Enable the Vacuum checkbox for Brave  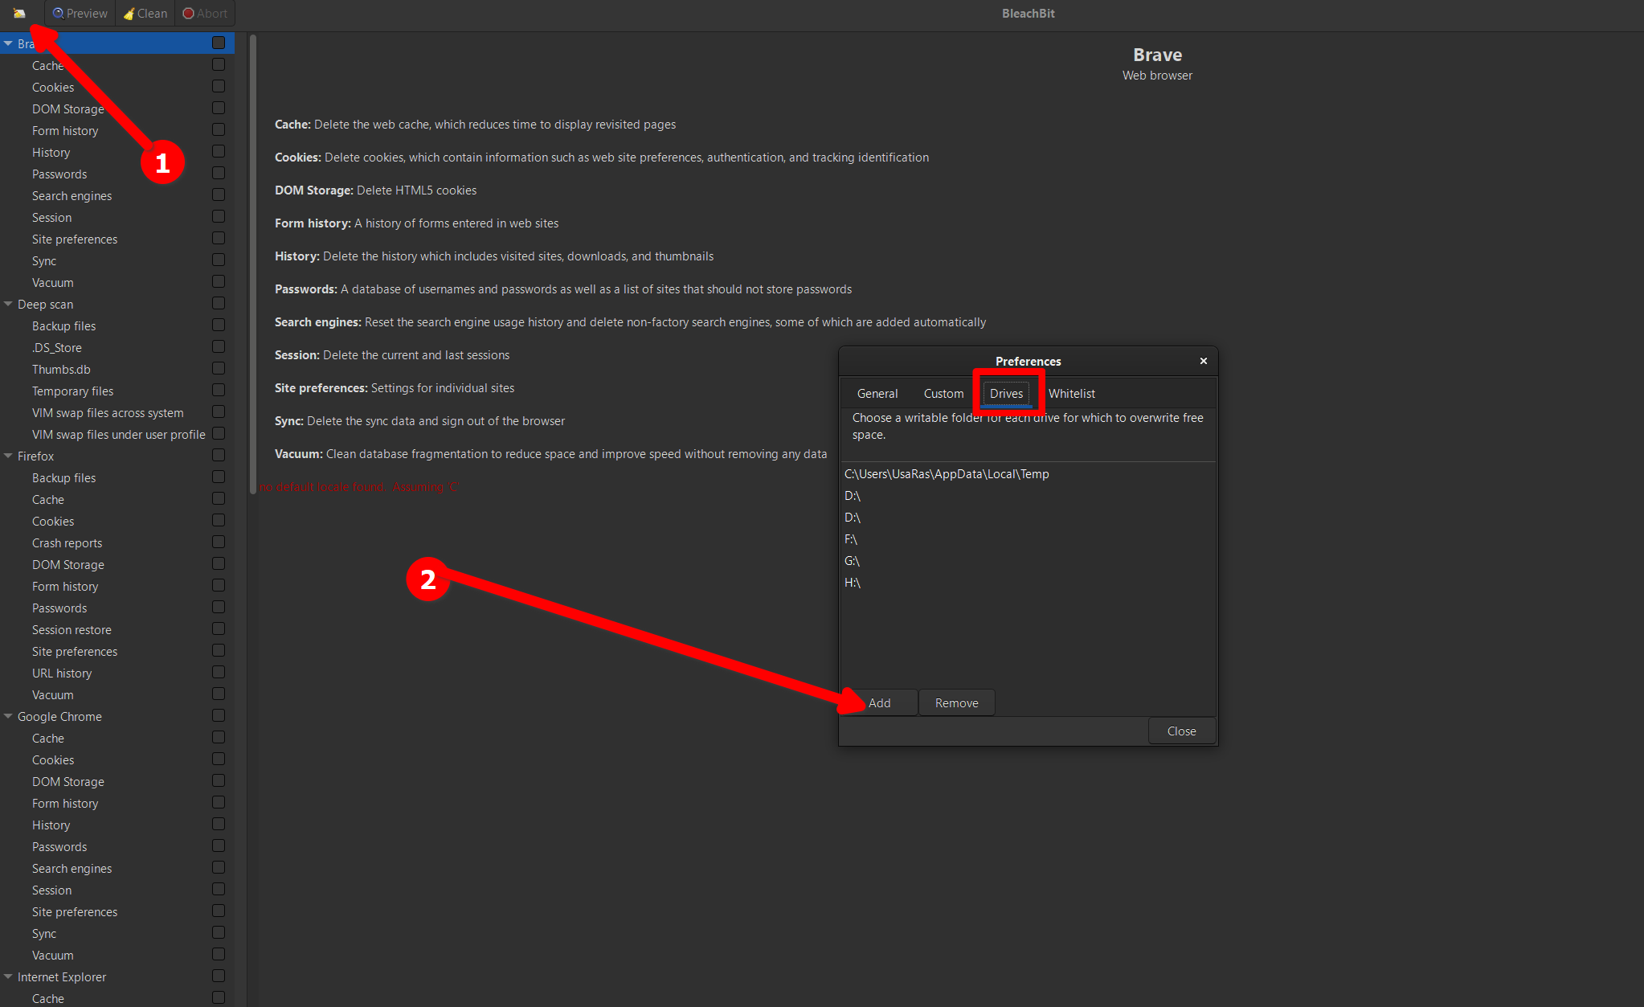pos(219,281)
